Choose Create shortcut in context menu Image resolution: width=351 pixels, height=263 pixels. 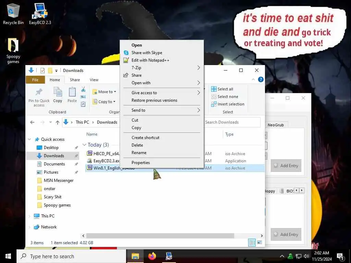click(x=161, y=138)
